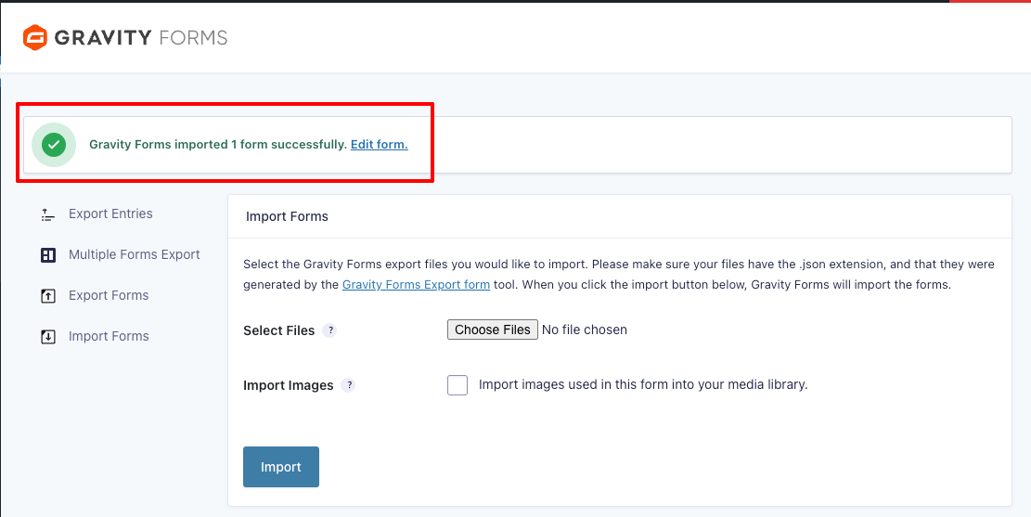Click the Export Entries sidebar icon
1031x517 pixels.
pyautogui.click(x=47, y=213)
